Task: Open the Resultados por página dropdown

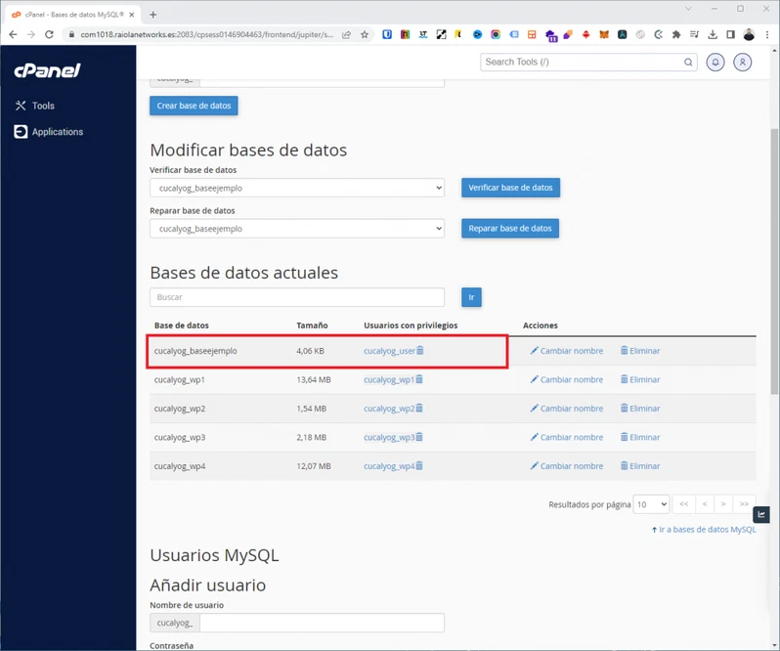Action: tap(651, 504)
